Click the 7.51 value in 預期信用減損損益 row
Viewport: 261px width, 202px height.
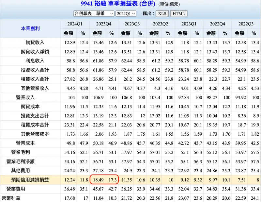click(242, 180)
